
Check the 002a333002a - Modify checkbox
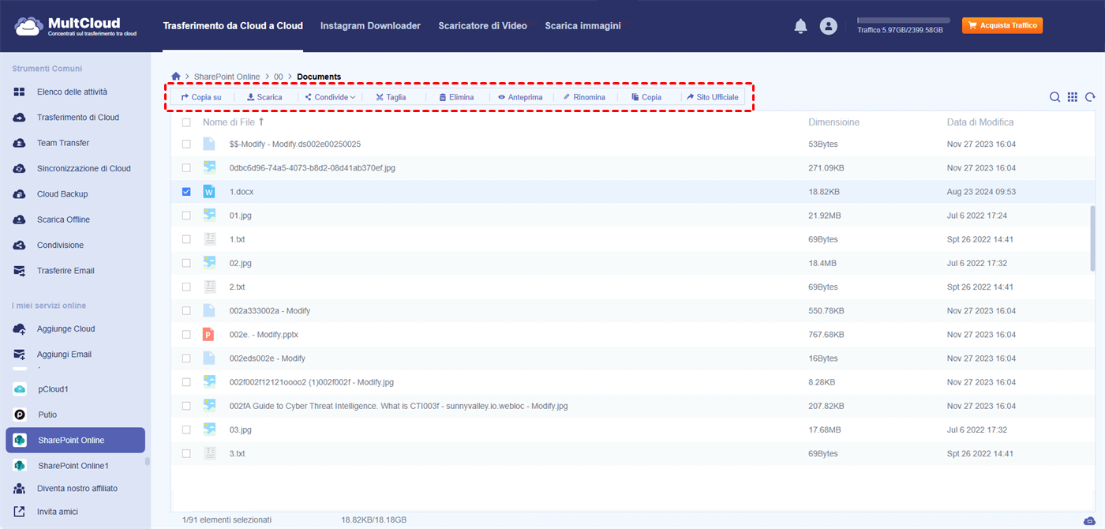[186, 310]
